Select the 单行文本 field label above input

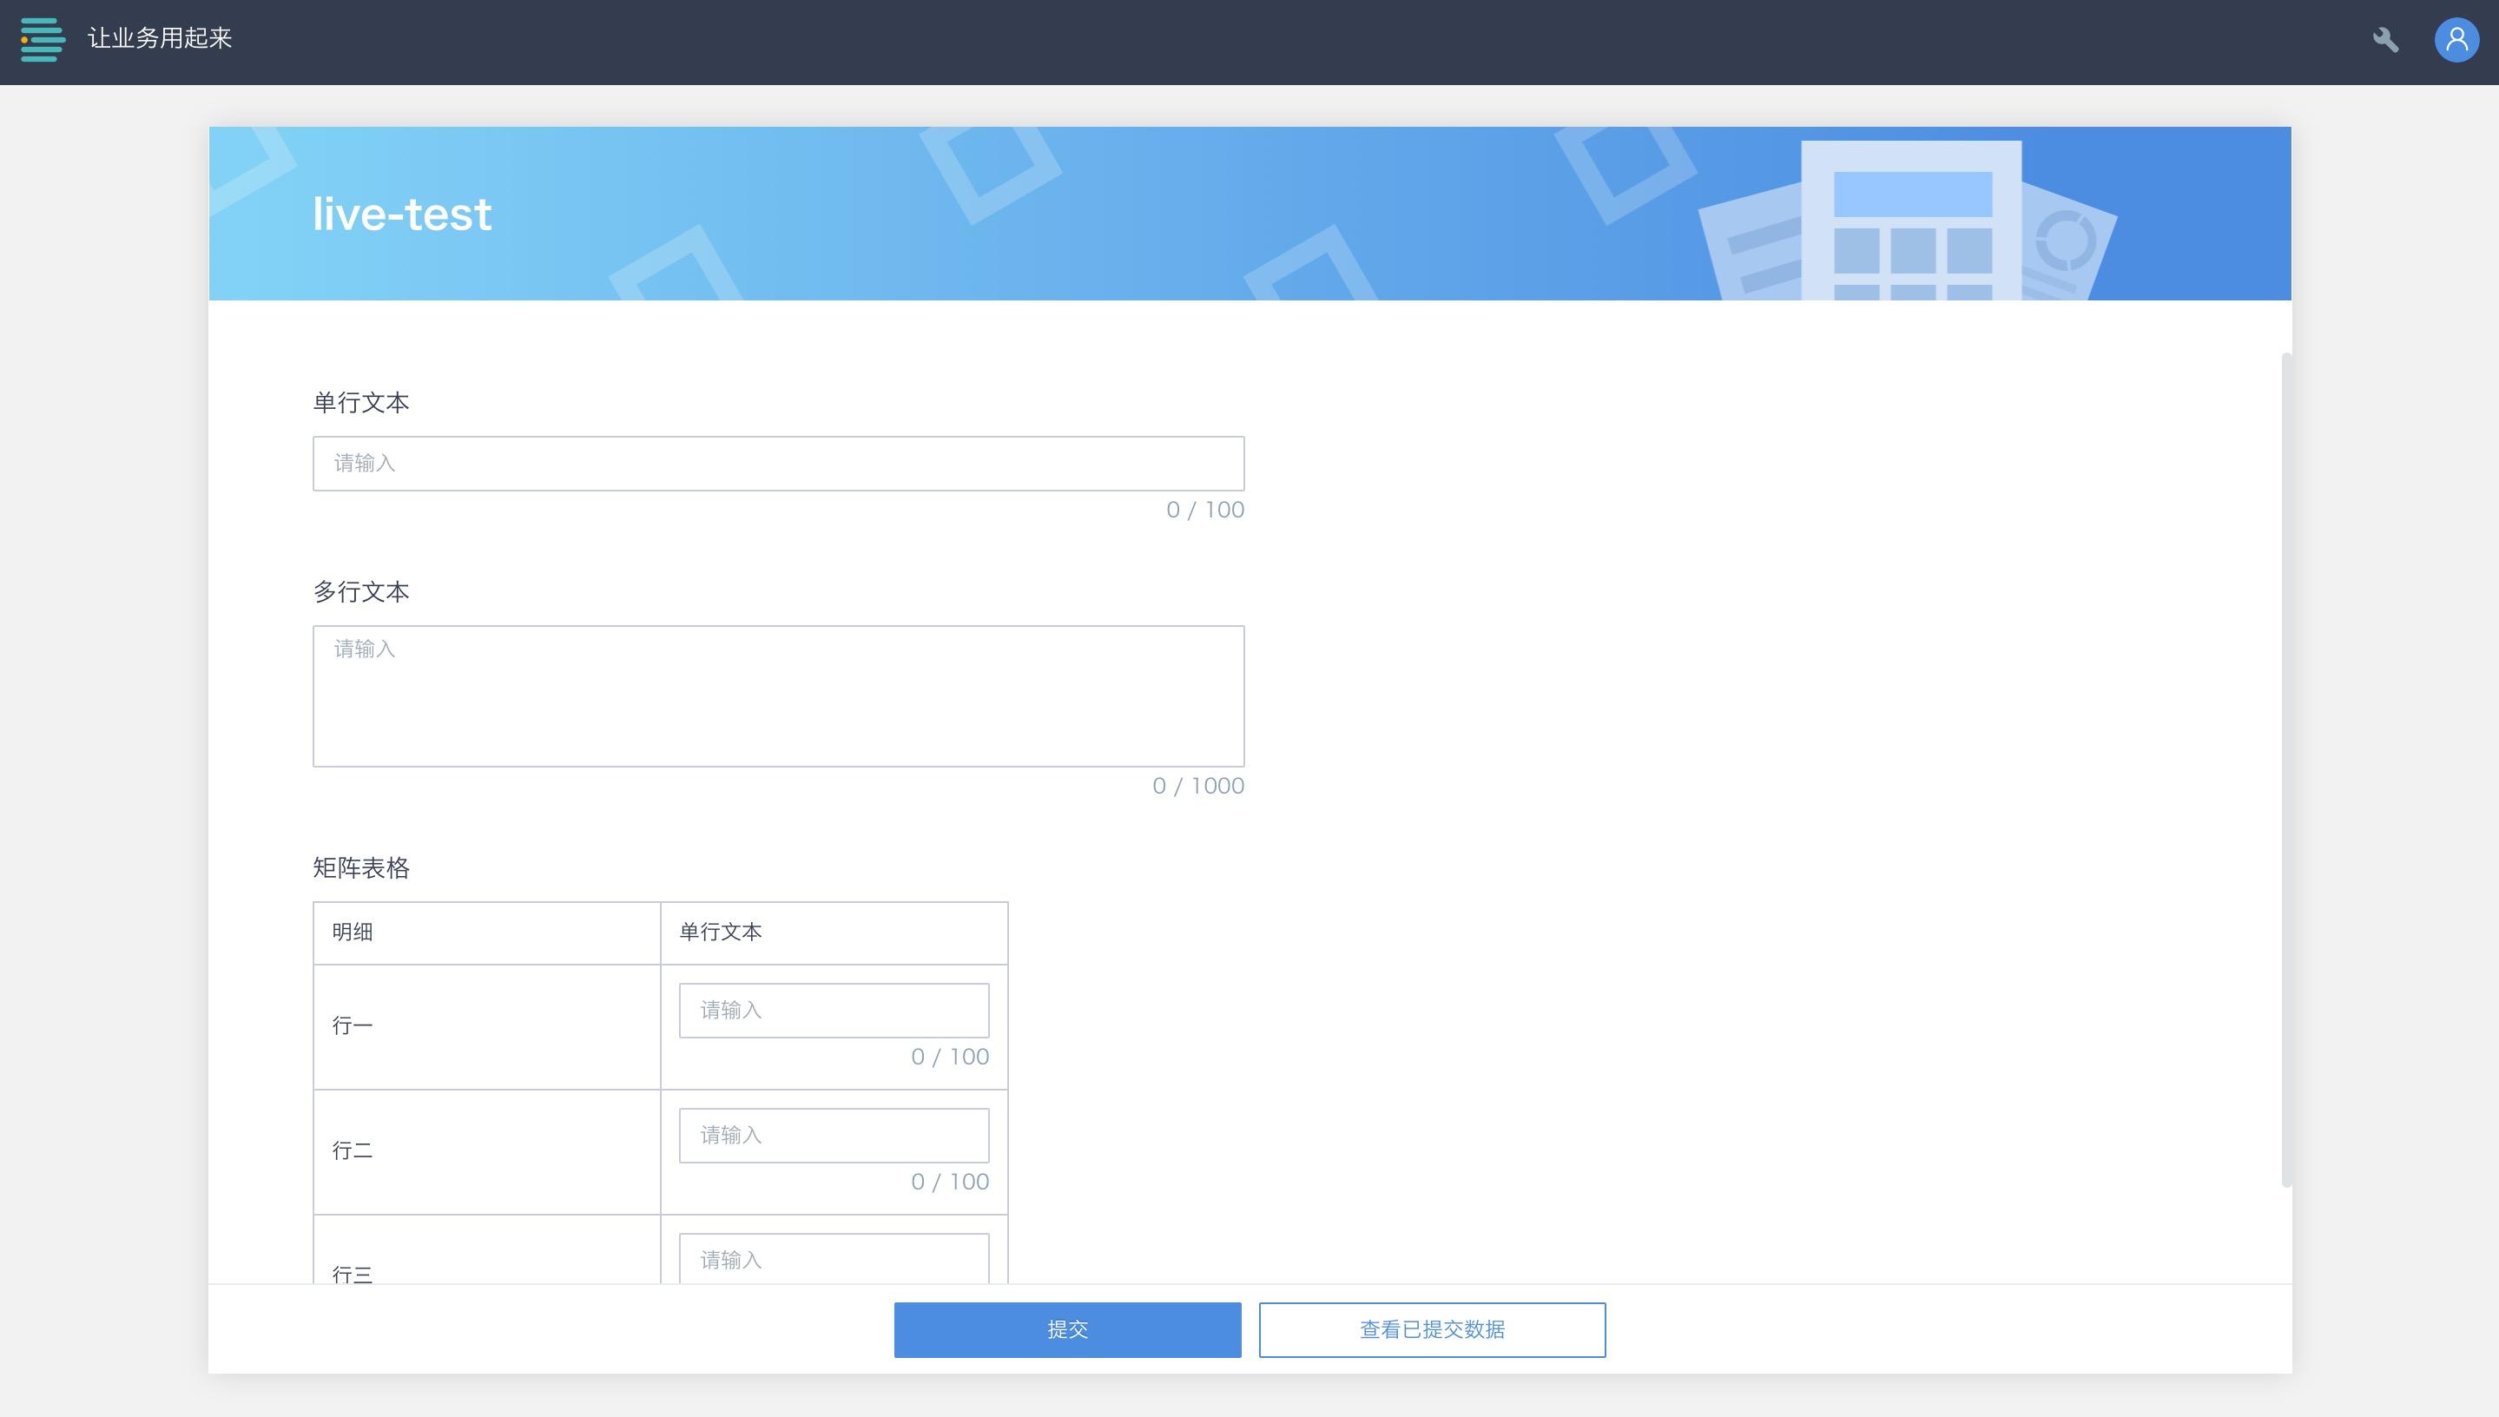[361, 402]
